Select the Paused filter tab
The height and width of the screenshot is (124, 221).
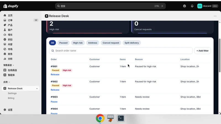64,43
